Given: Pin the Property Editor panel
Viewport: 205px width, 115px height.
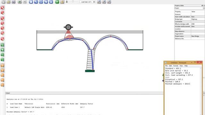Looking at the screenshot, I should (202, 6).
